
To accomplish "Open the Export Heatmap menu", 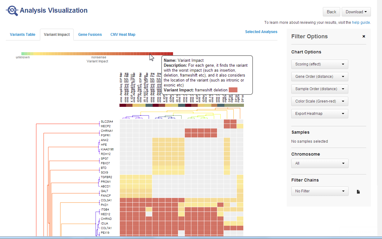I will click(319, 114).
